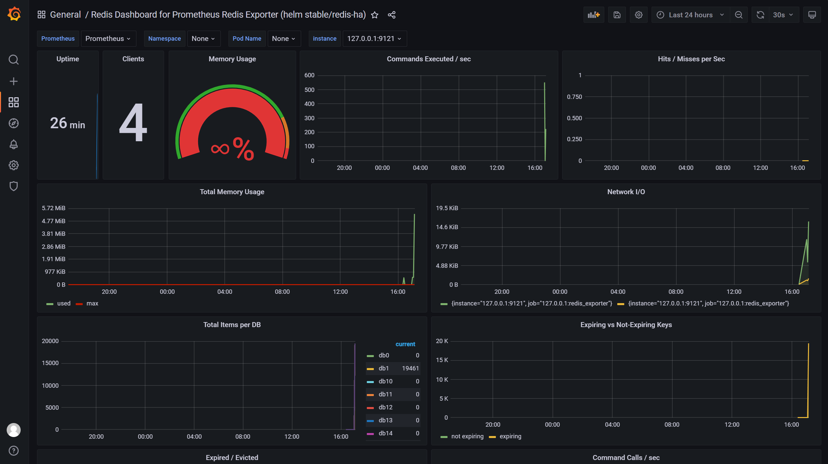Image resolution: width=828 pixels, height=464 pixels.
Task: Save the dashboard with the disk icon
Action: tap(617, 15)
